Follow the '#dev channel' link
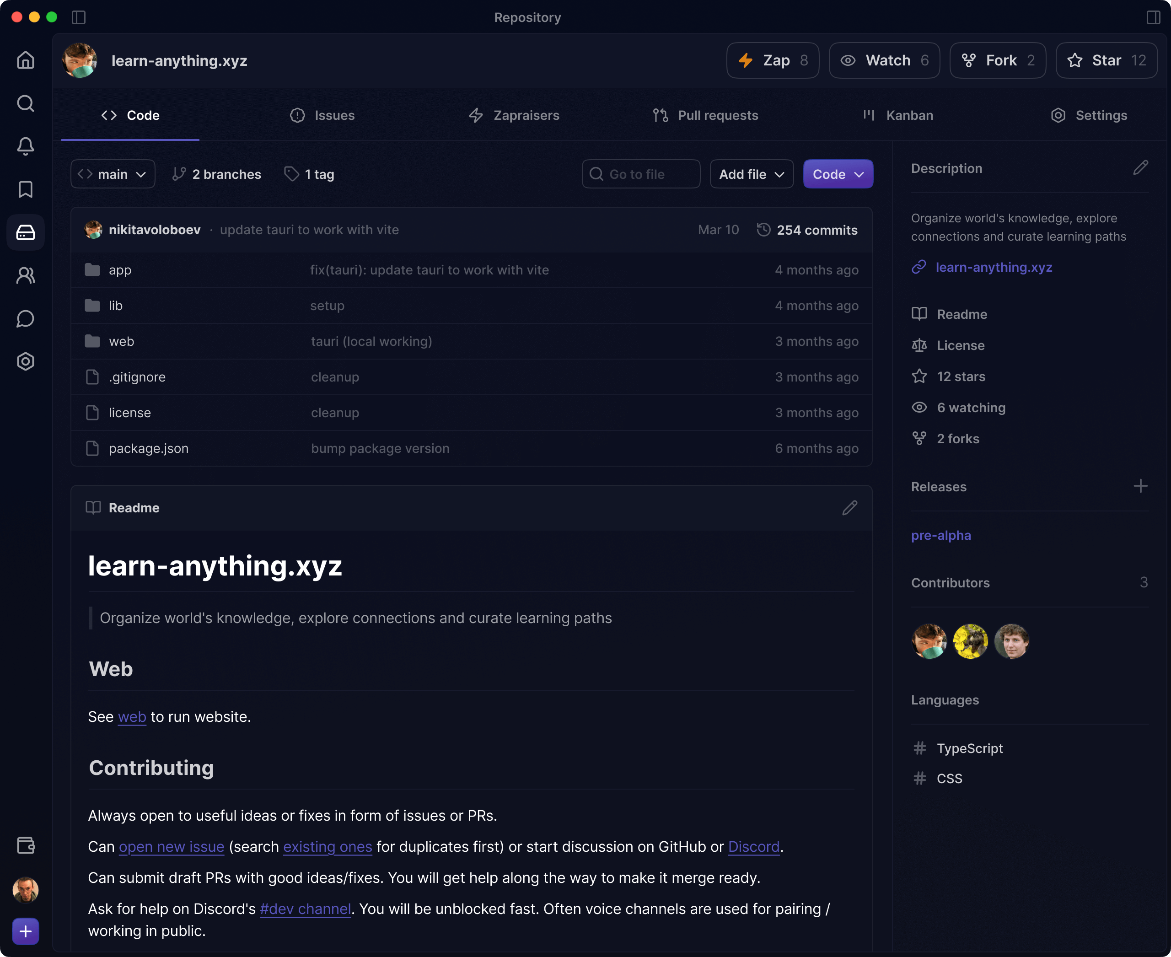Screen dimensions: 1171x957 (305, 909)
